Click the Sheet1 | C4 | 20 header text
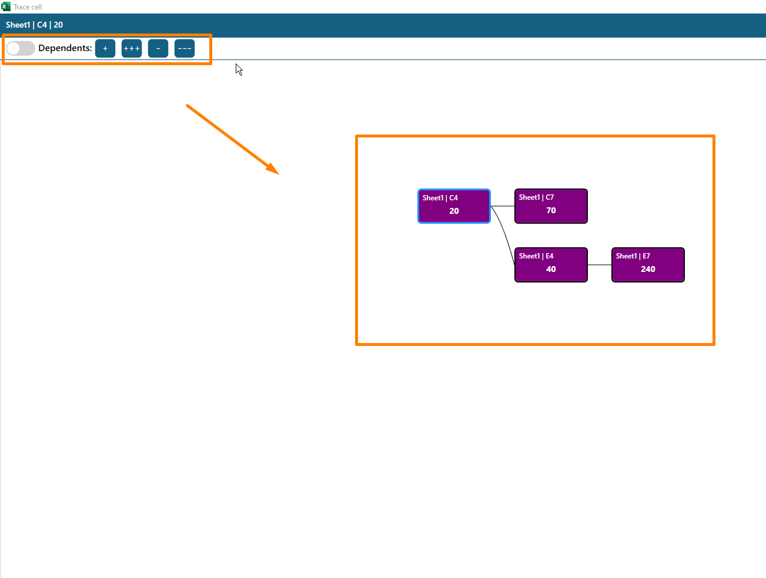This screenshot has height=578, width=766. click(34, 25)
